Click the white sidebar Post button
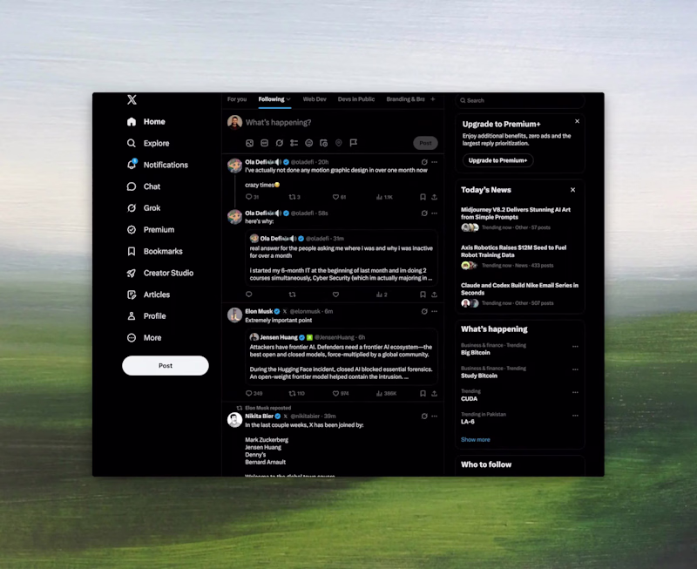The image size is (697, 569). tap(166, 365)
